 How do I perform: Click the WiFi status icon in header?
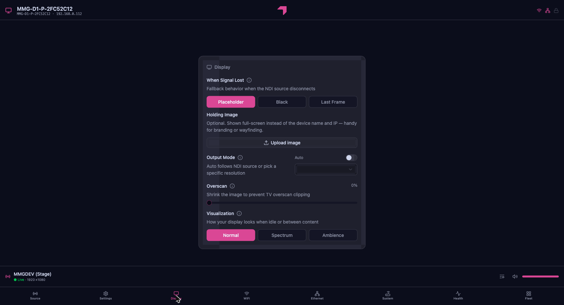pos(539,10)
